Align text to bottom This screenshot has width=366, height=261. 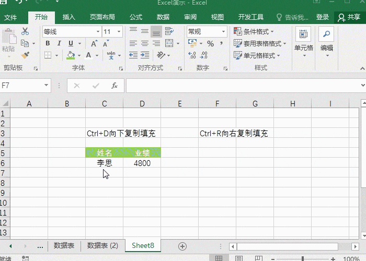tap(156, 31)
